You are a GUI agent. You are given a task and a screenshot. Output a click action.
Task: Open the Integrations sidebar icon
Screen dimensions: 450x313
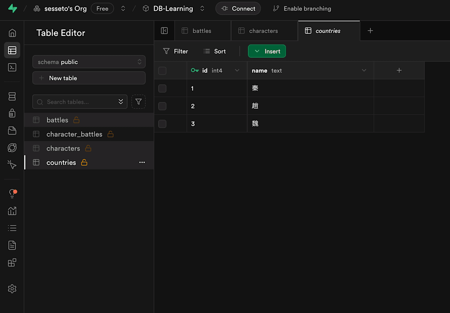[x=12, y=262]
